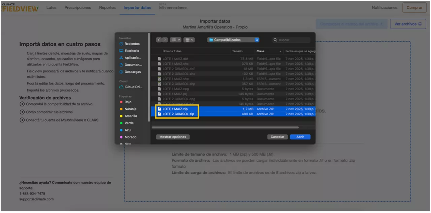Viewport: 431px width, 213px height.
Task: Open the list view options dropdown
Action: 175,40
